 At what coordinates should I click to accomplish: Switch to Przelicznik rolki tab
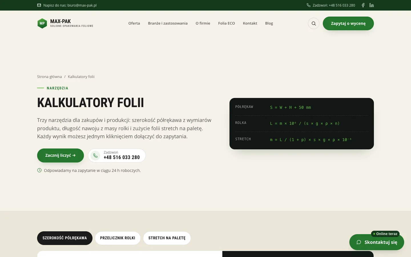[x=118, y=238]
